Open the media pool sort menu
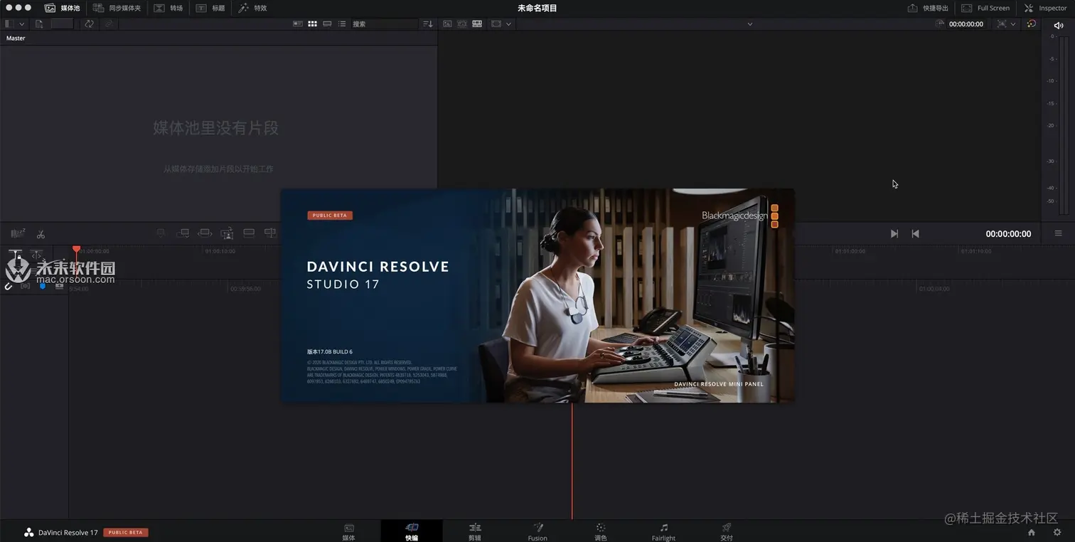Viewport: 1075px width, 542px height. tap(428, 23)
